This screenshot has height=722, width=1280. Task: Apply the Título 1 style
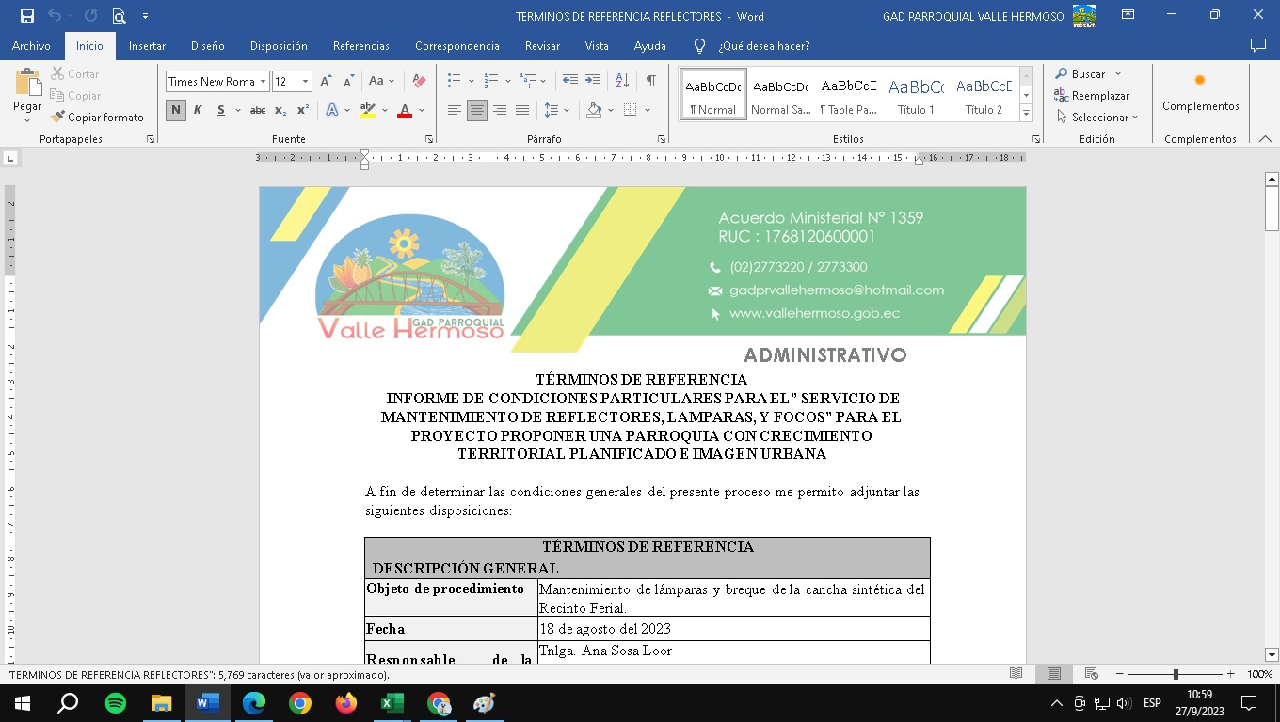[x=916, y=94]
